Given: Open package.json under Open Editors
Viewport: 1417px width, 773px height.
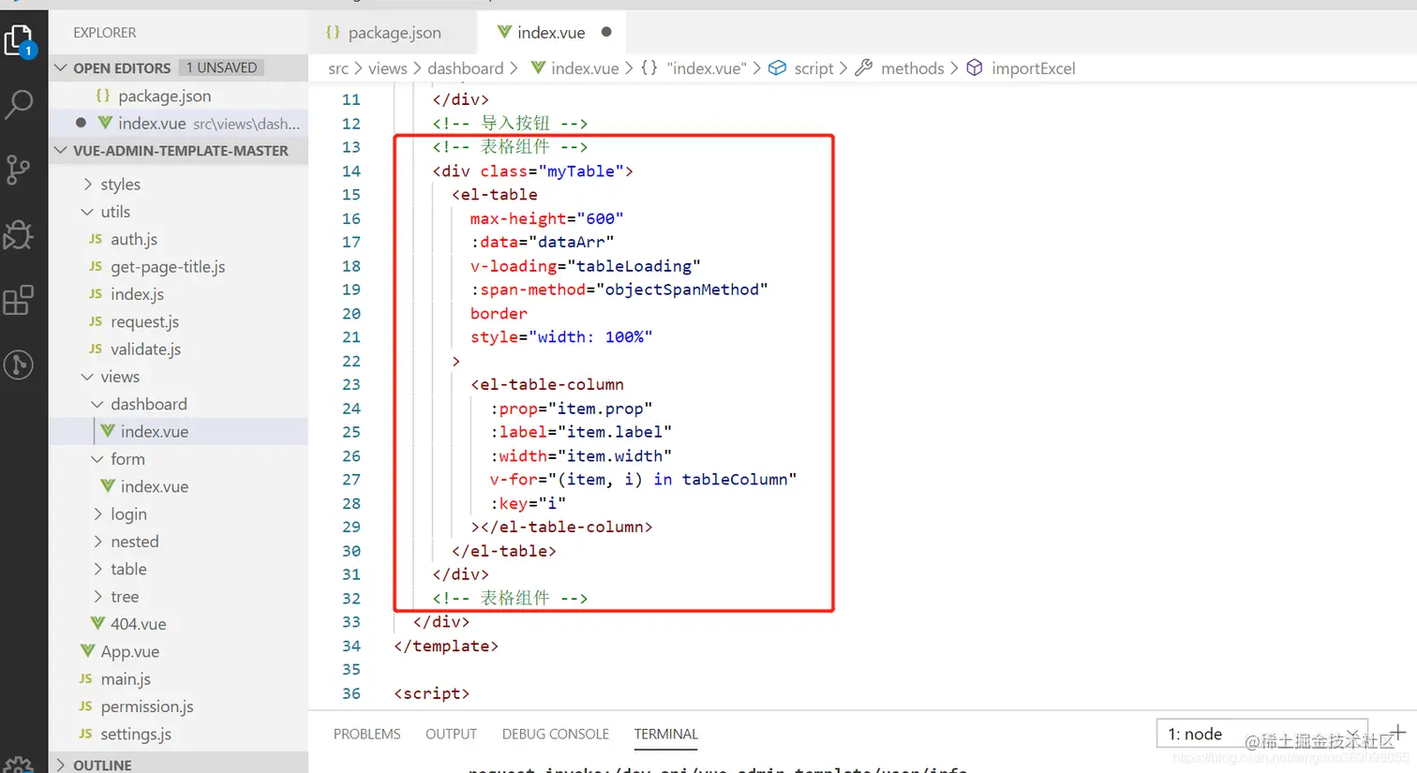Looking at the screenshot, I should click(178, 96).
